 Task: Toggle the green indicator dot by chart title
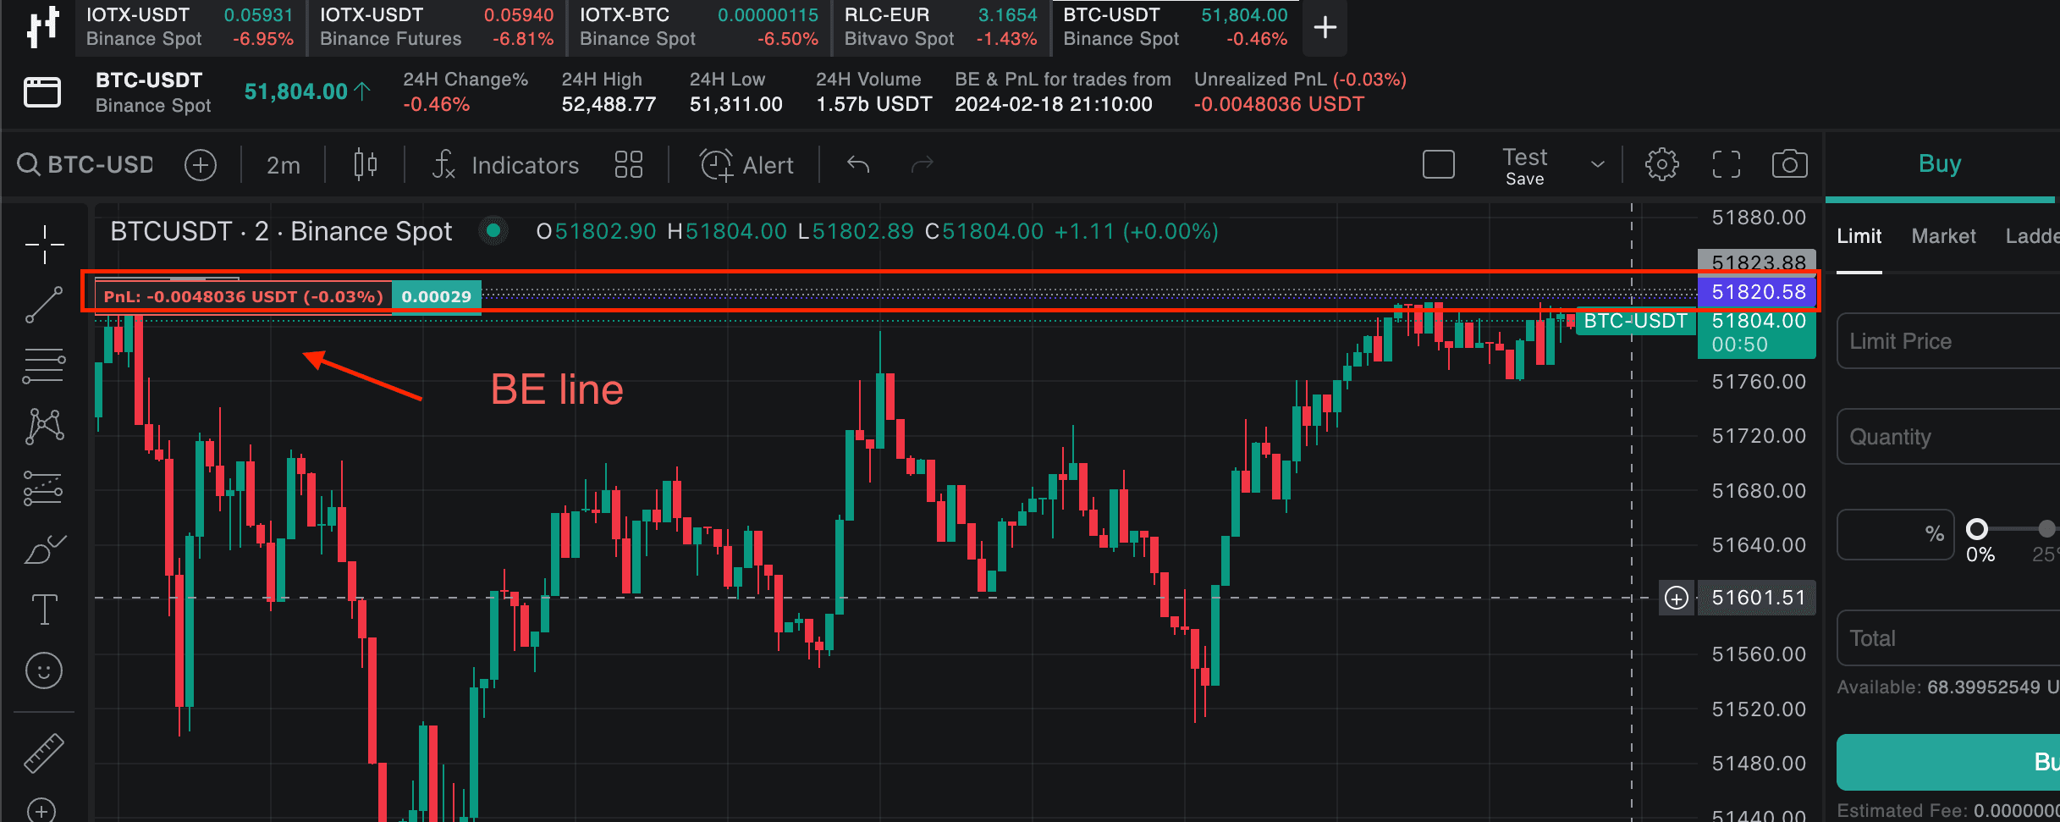[493, 230]
